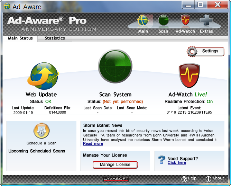Click the Ad-Aware title bar globe icon
The image size is (231, 186).
click(x=7, y=6)
